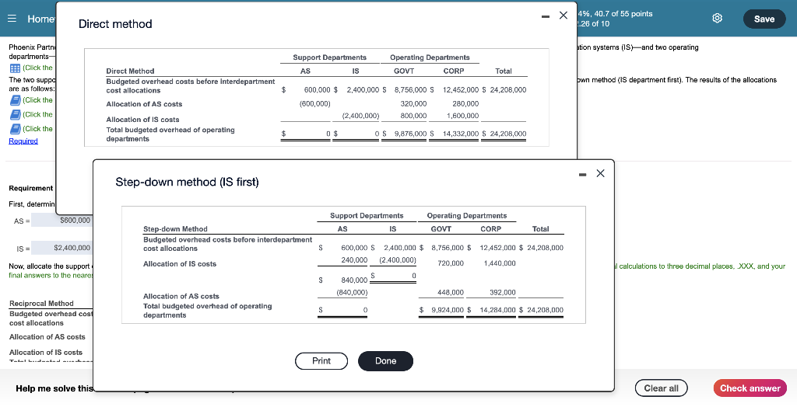Click the Required link

pyautogui.click(x=23, y=141)
